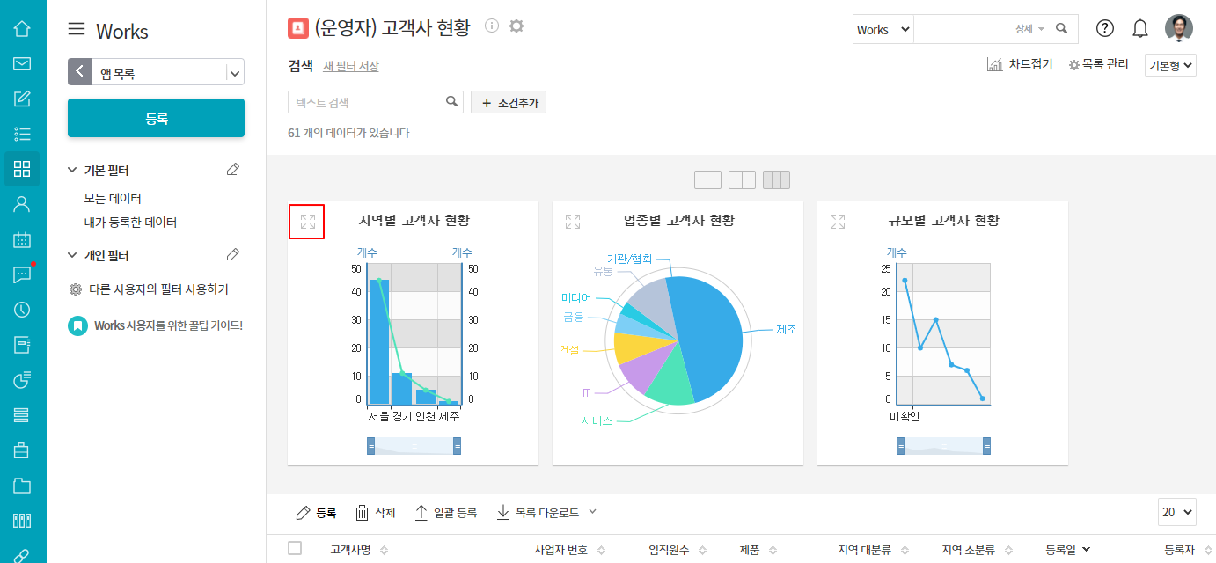The width and height of the screenshot is (1216, 563).
Task: Click the hamburger menu beside Works
Action: coord(77,30)
